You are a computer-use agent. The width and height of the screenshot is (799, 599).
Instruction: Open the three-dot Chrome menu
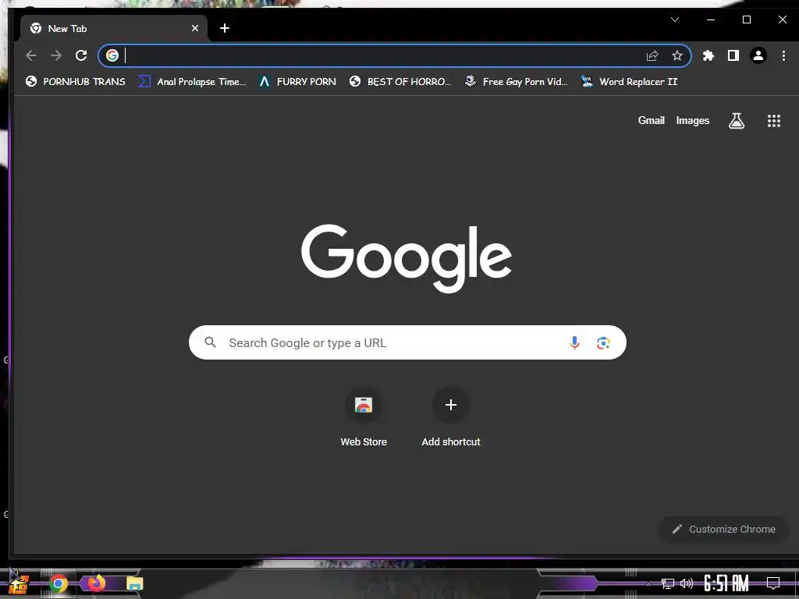pyautogui.click(x=783, y=55)
